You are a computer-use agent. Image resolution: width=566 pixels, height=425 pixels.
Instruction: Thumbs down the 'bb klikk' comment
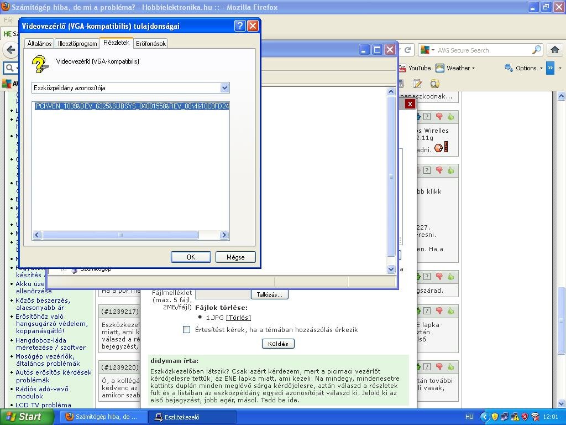coord(439,170)
